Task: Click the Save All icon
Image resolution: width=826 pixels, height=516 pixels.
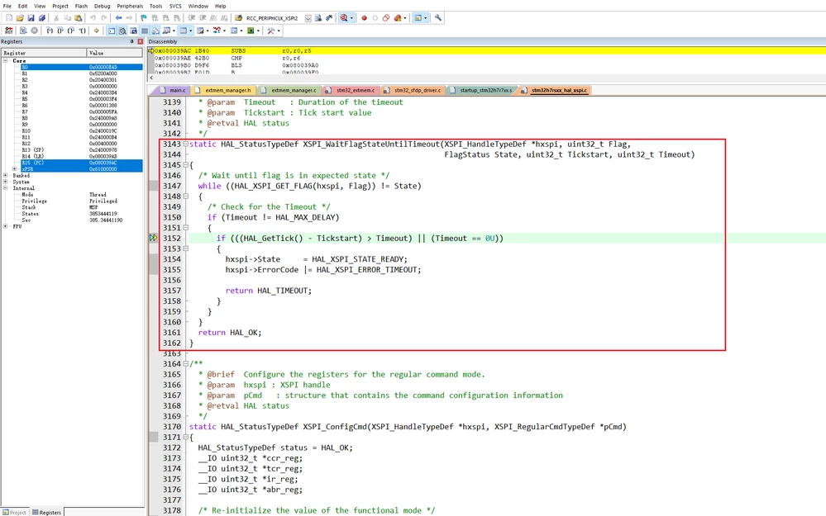Action: (41, 18)
